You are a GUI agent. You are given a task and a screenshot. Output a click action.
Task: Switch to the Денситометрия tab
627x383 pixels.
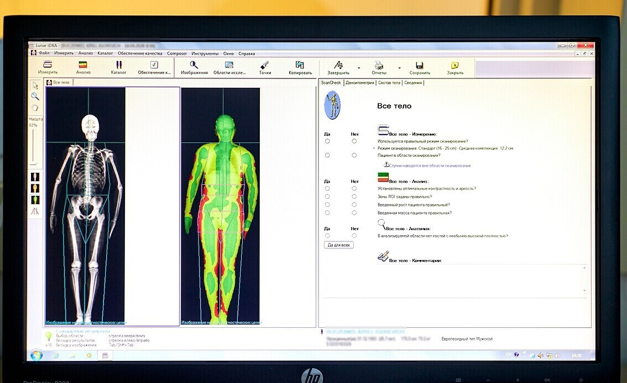359,83
